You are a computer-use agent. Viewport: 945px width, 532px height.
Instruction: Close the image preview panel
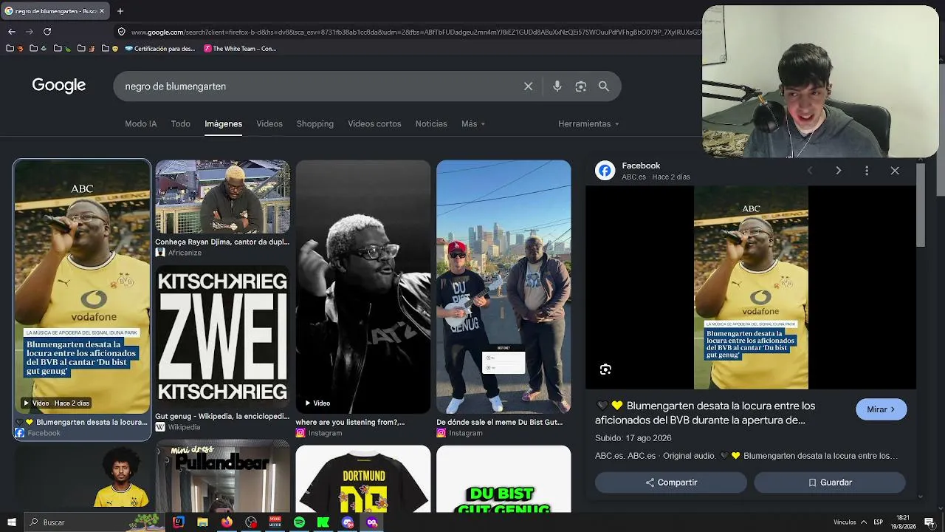coord(895,171)
